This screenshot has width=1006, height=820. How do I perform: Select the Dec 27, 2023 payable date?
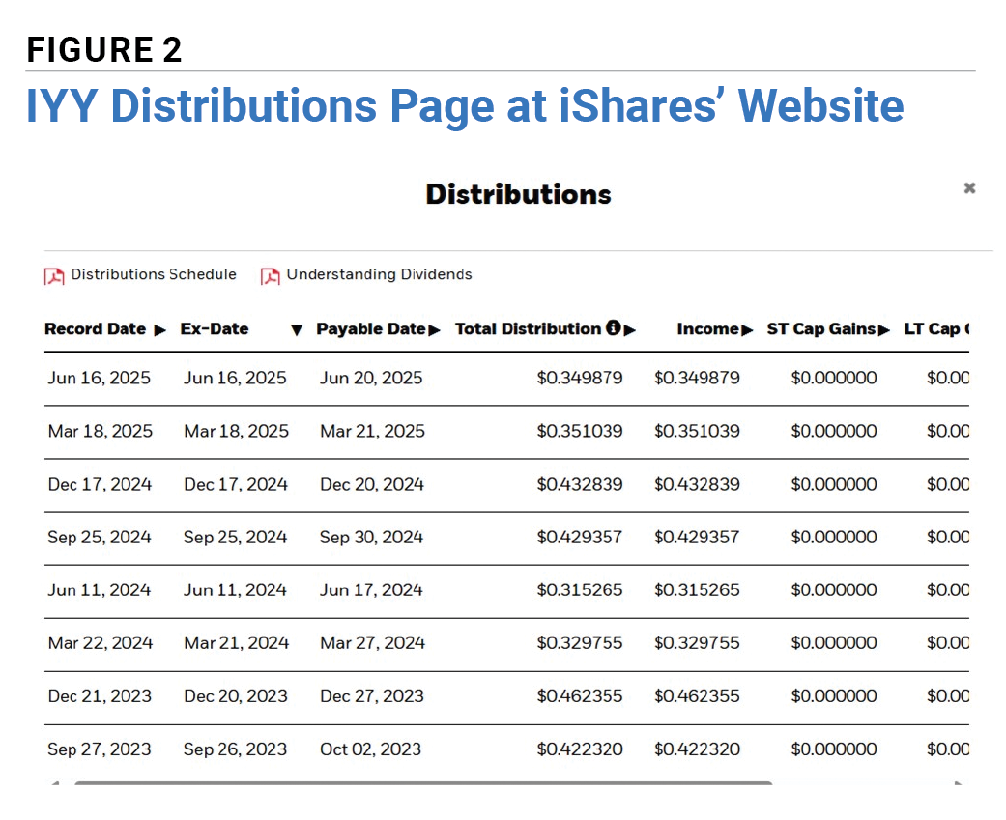click(371, 697)
